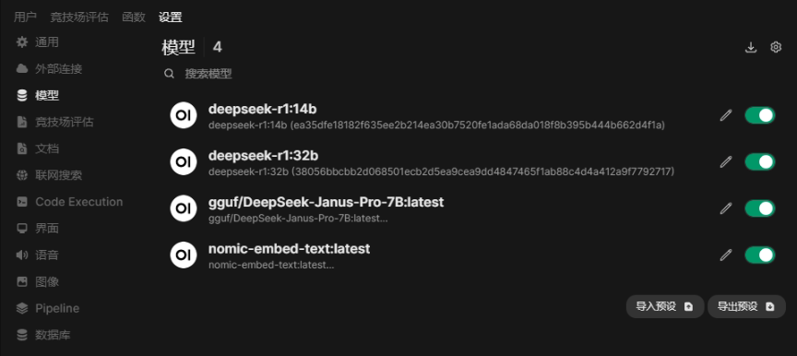Click the download icon beside the models header
This screenshot has height=356, width=797.
[751, 47]
